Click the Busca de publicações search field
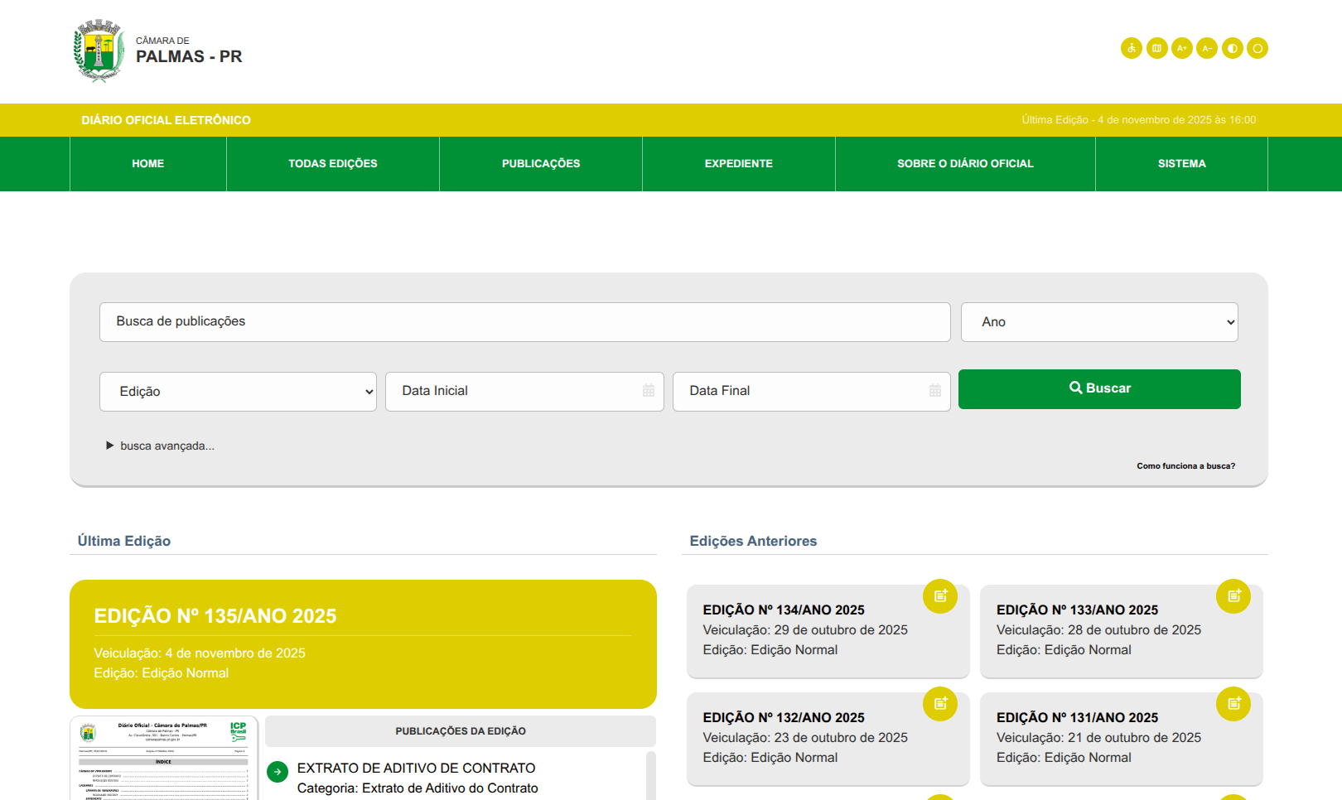 (524, 322)
